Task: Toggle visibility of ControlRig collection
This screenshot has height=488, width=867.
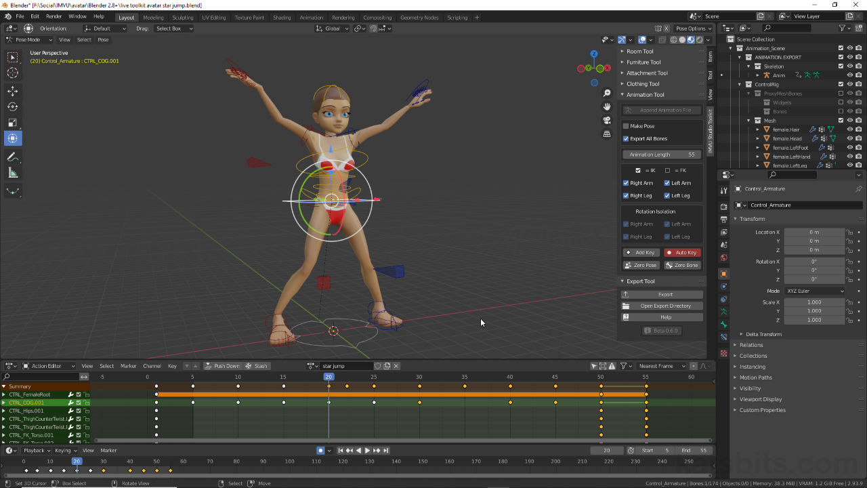Action: pyautogui.click(x=849, y=84)
